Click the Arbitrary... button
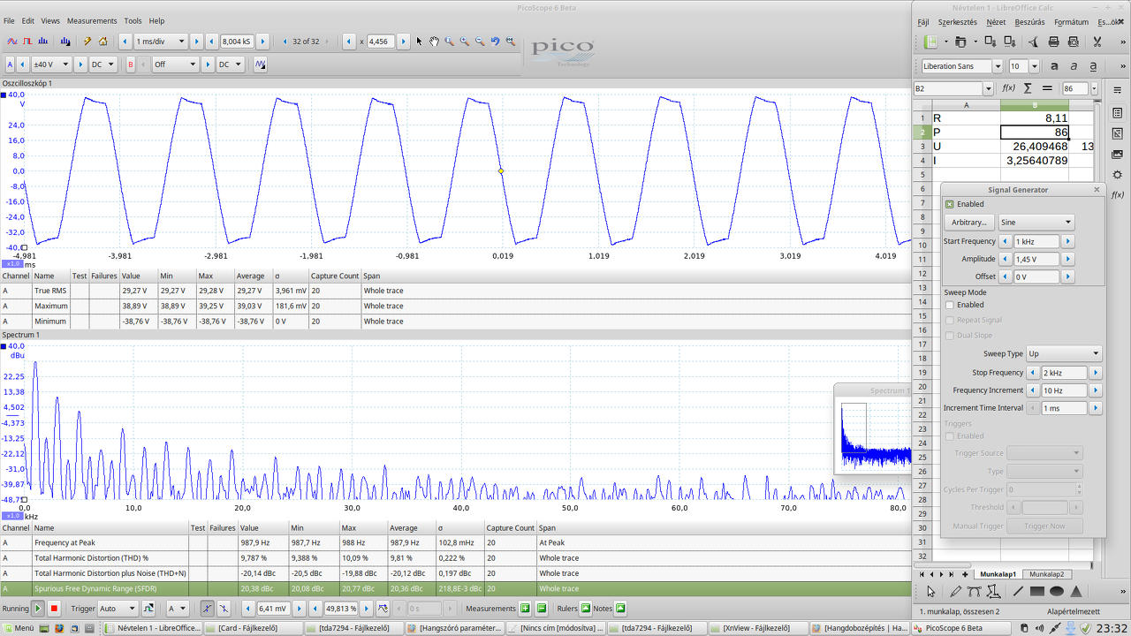Screen dimensions: 1131x636 pos(969,223)
